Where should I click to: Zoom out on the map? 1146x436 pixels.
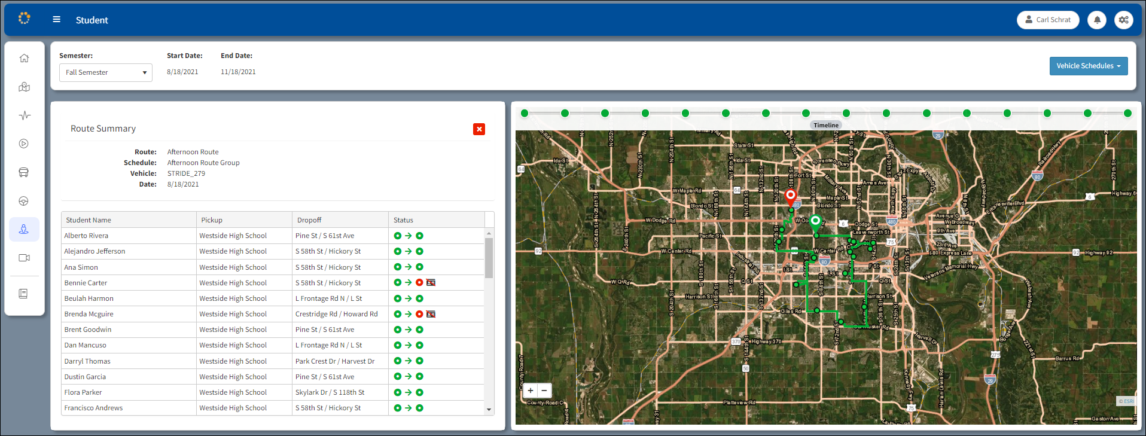(x=544, y=391)
